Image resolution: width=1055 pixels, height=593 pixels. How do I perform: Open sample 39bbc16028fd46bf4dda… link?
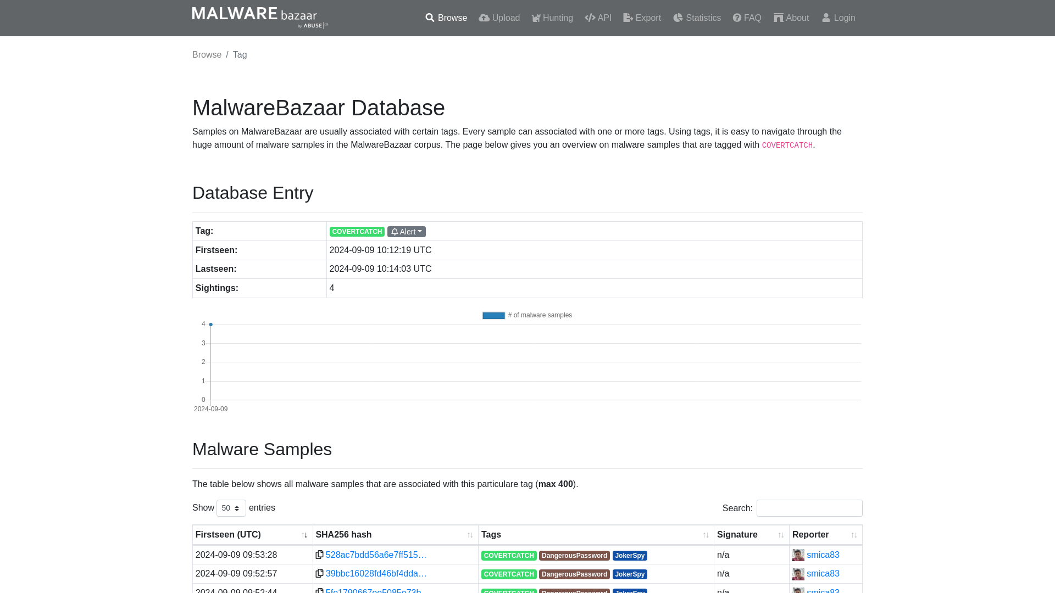tap(376, 574)
